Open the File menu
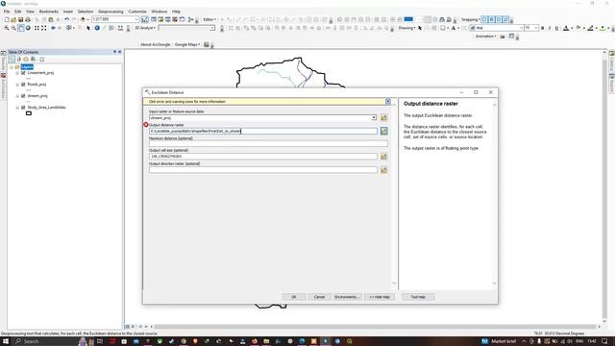The height and width of the screenshot is (346, 615). point(7,12)
